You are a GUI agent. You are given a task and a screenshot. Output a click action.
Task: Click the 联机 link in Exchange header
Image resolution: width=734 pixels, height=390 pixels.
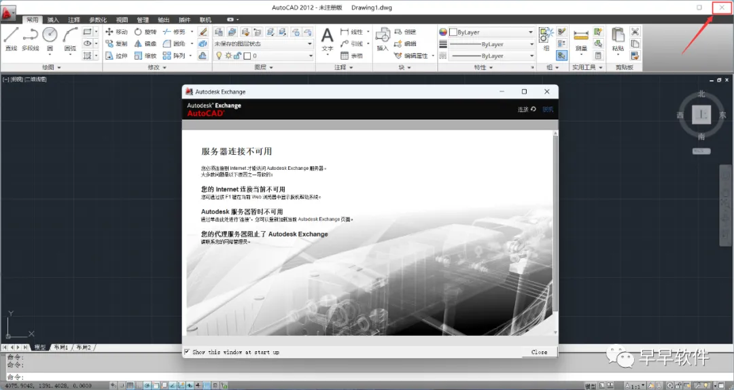pos(548,109)
